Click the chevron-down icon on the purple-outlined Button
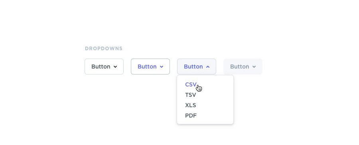This screenshot has height=145, width=359. [162, 67]
